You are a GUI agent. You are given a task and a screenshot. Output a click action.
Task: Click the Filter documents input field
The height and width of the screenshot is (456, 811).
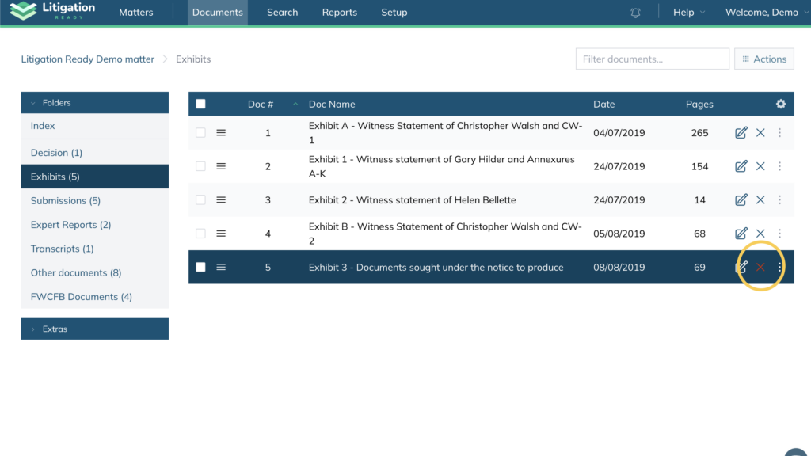pyautogui.click(x=652, y=59)
